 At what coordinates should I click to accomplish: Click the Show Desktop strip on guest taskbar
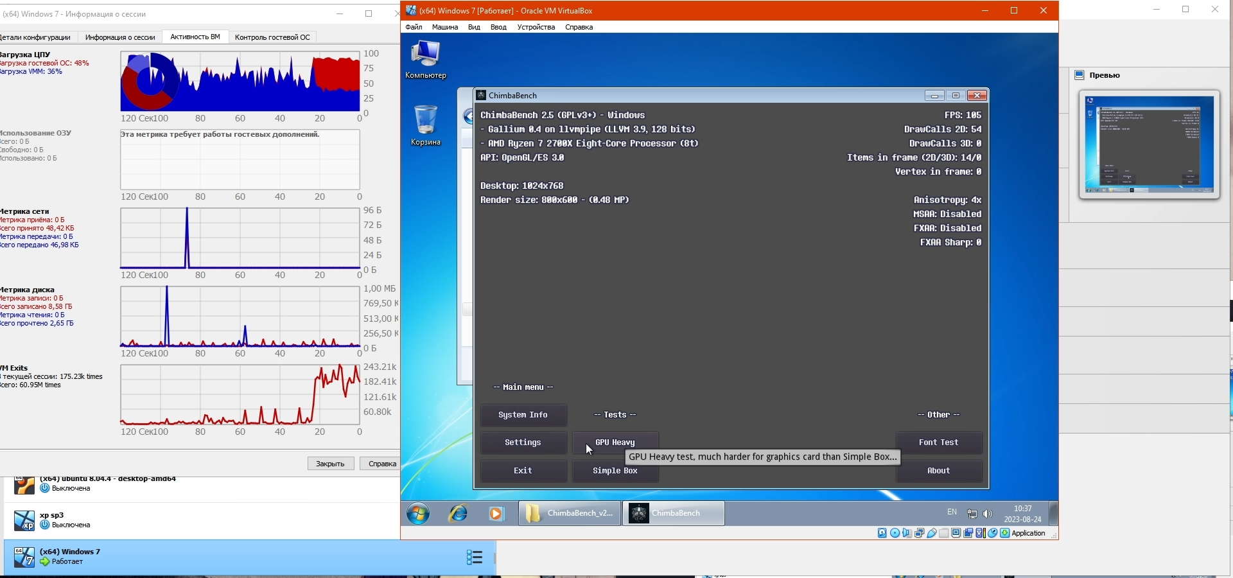(1053, 513)
